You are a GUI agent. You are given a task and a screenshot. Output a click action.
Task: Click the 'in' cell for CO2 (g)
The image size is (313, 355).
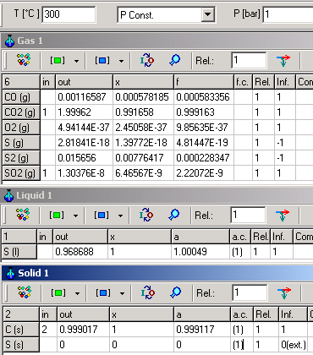pyautogui.click(x=48, y=112)
